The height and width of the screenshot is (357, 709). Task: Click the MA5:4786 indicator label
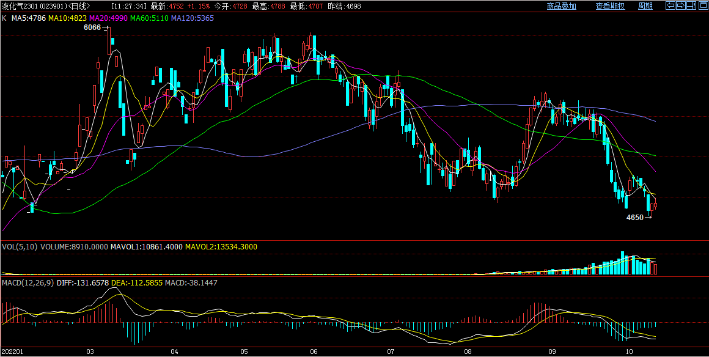[x=28, y=18]
